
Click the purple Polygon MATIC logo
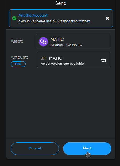(x=43, y=42)
